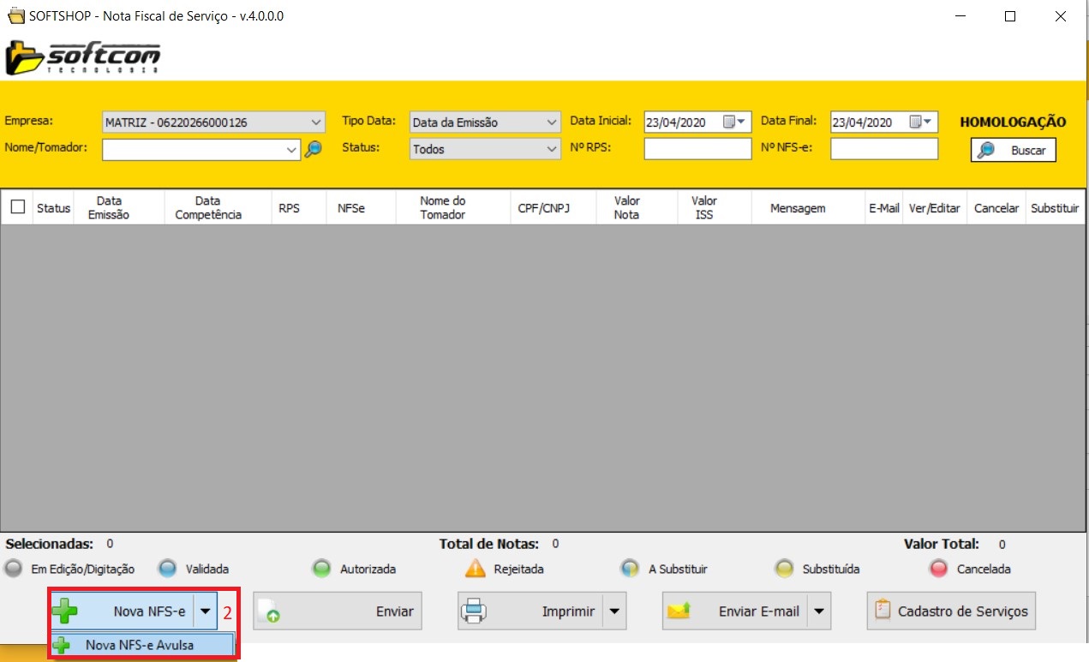Open the Imprimir dropdown arrow
This screenshot has width=1089, height=662.
pos(614,611)
